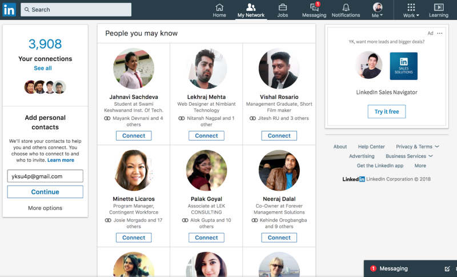
Task: Connect with Jahnavi Sachdeva
Action: [134, 136]
